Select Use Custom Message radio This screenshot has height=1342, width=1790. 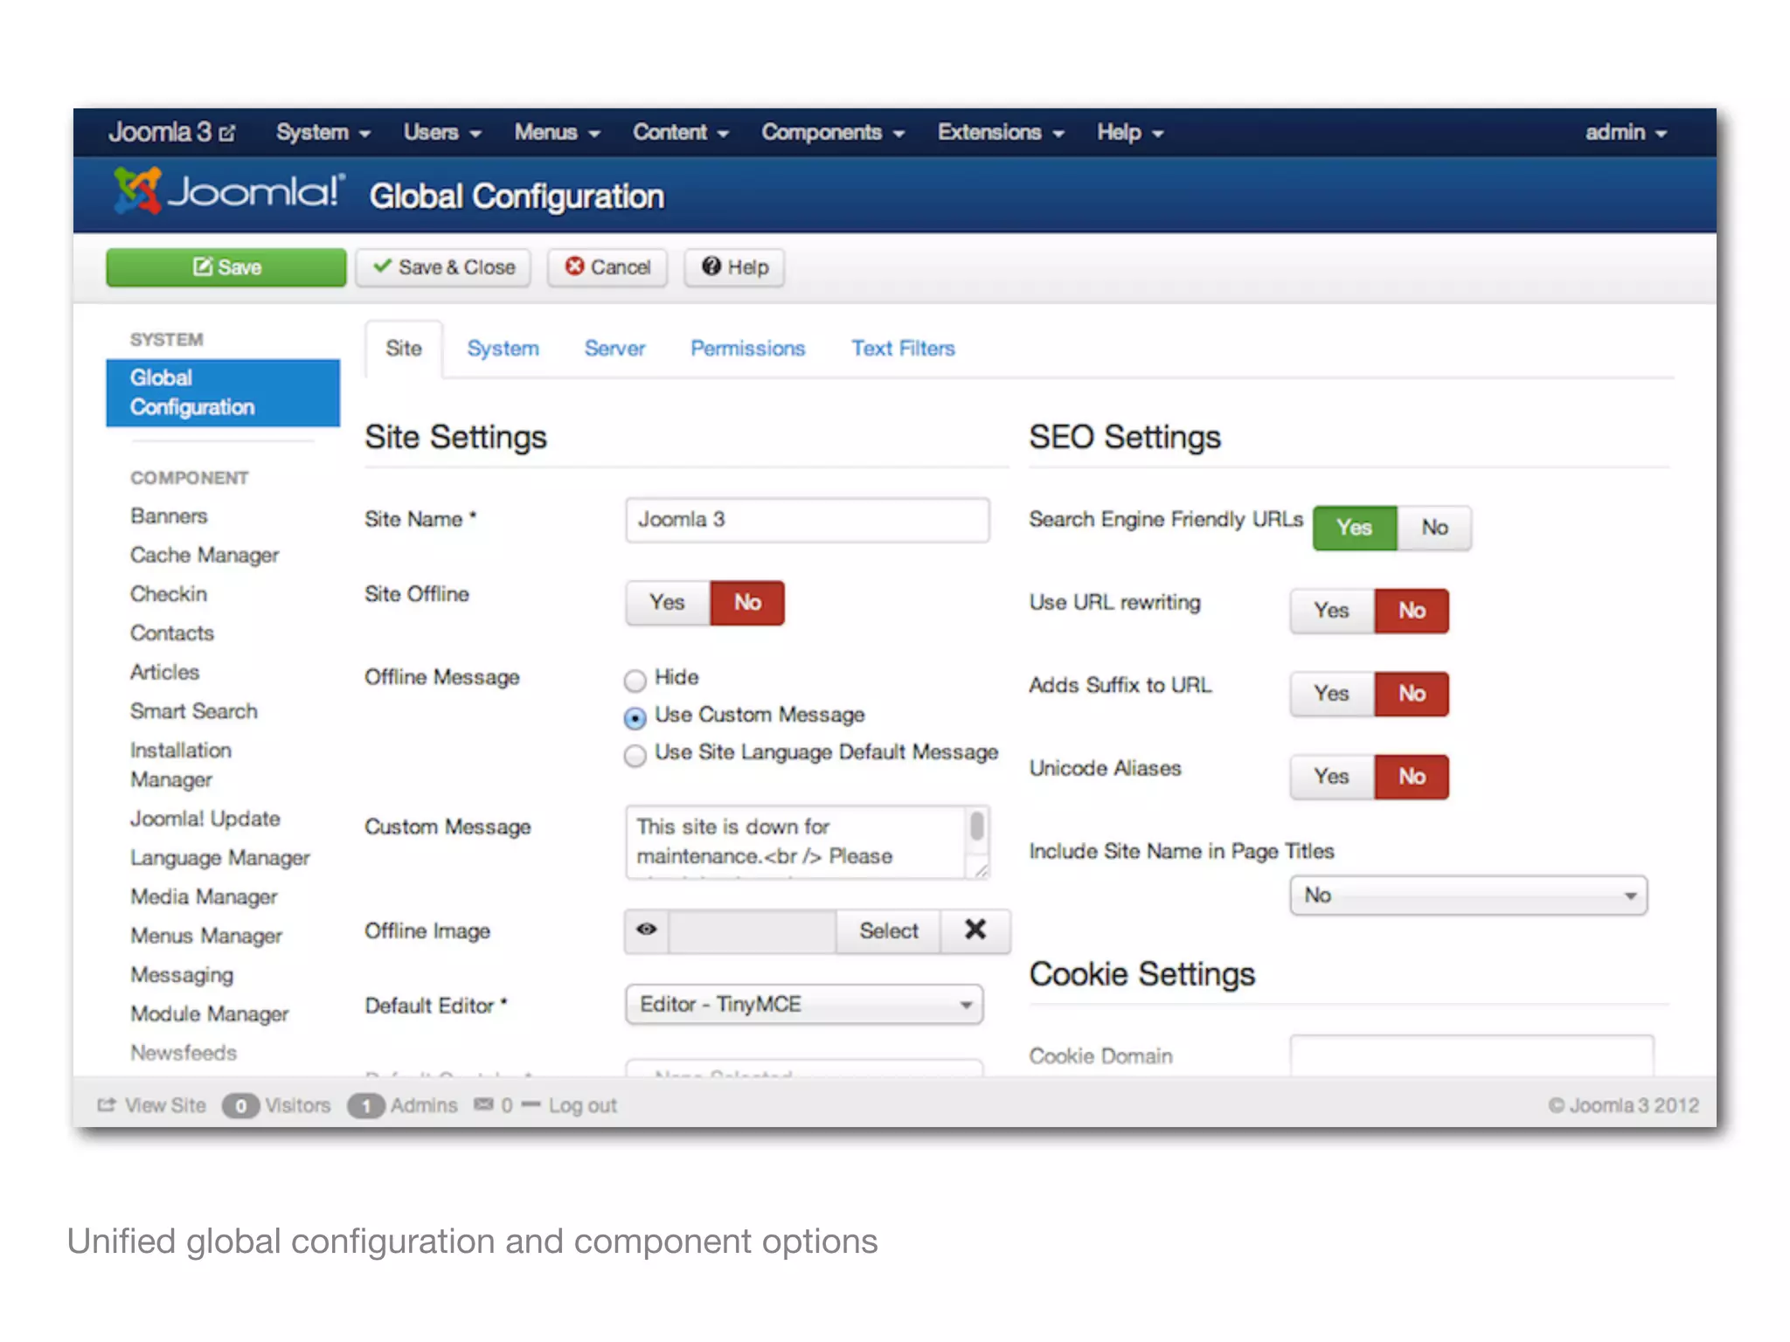pos(635,717)
